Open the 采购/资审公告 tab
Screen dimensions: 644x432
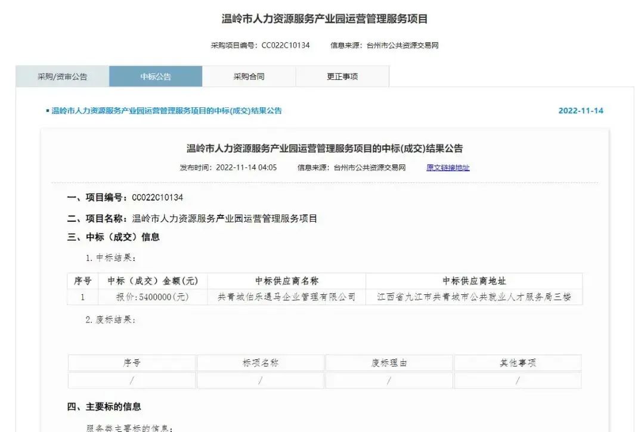pos(63,76)
